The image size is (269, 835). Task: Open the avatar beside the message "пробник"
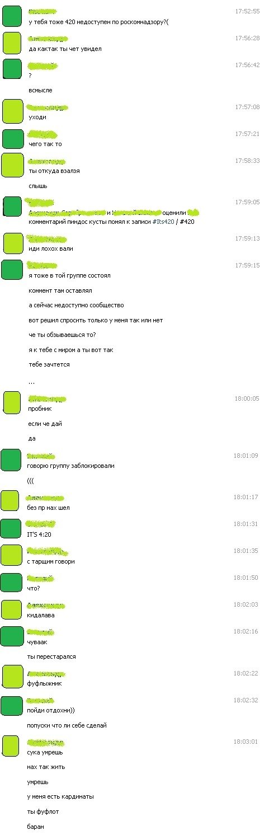[12, 403]
